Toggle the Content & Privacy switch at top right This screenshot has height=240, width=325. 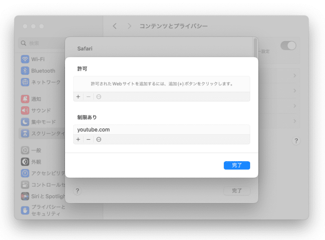(288, 45)
